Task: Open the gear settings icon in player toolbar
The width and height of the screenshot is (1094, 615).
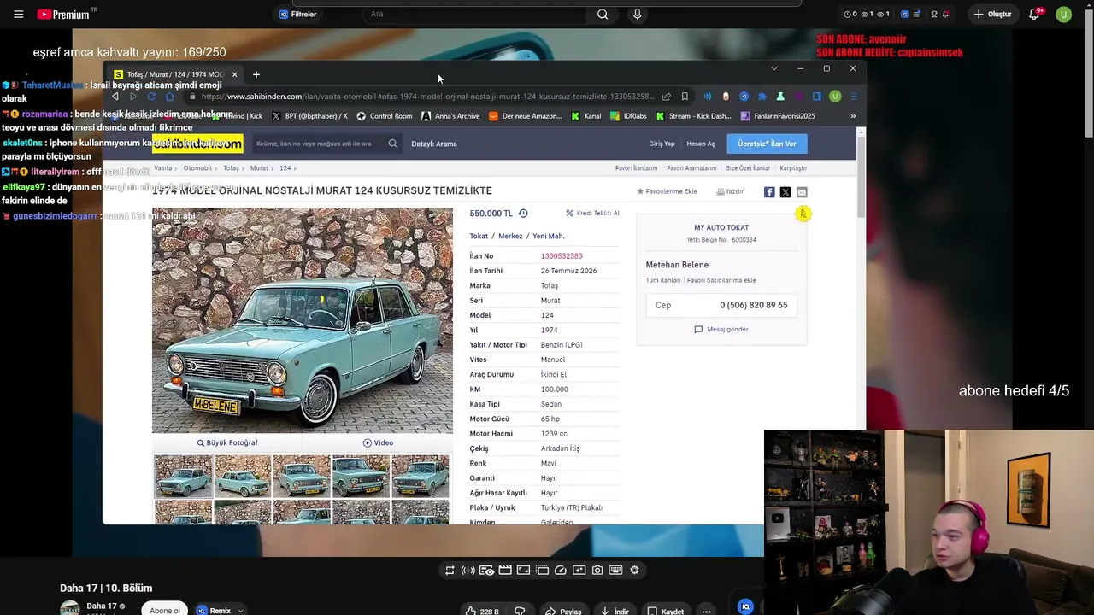Action: coord(634,571)
